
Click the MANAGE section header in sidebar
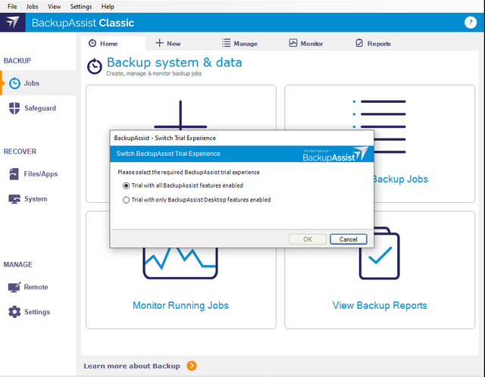click(18, 264)
